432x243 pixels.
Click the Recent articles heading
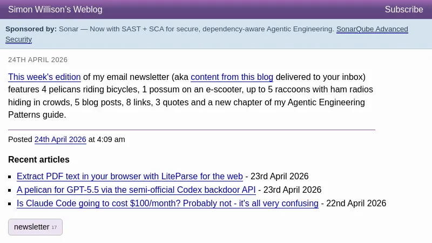[x=39, y=160]
